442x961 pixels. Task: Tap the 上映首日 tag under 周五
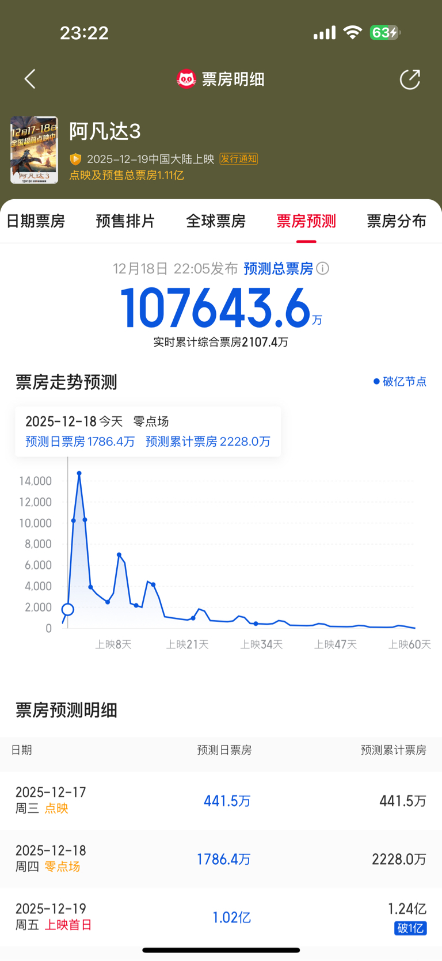click(68, 925)
